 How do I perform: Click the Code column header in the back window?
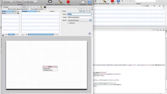coord(147,6)
